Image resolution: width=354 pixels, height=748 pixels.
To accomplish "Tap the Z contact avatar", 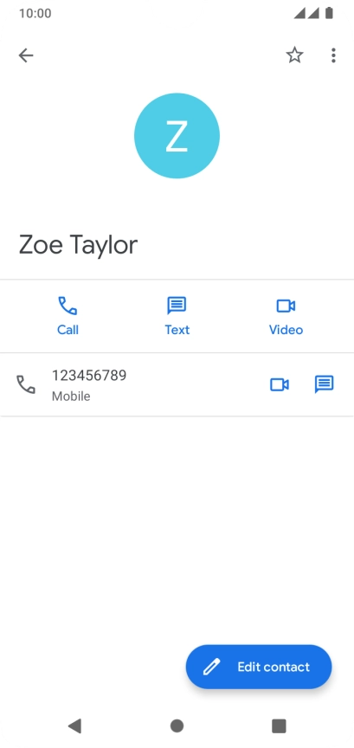I will click(x=177, y=136).
